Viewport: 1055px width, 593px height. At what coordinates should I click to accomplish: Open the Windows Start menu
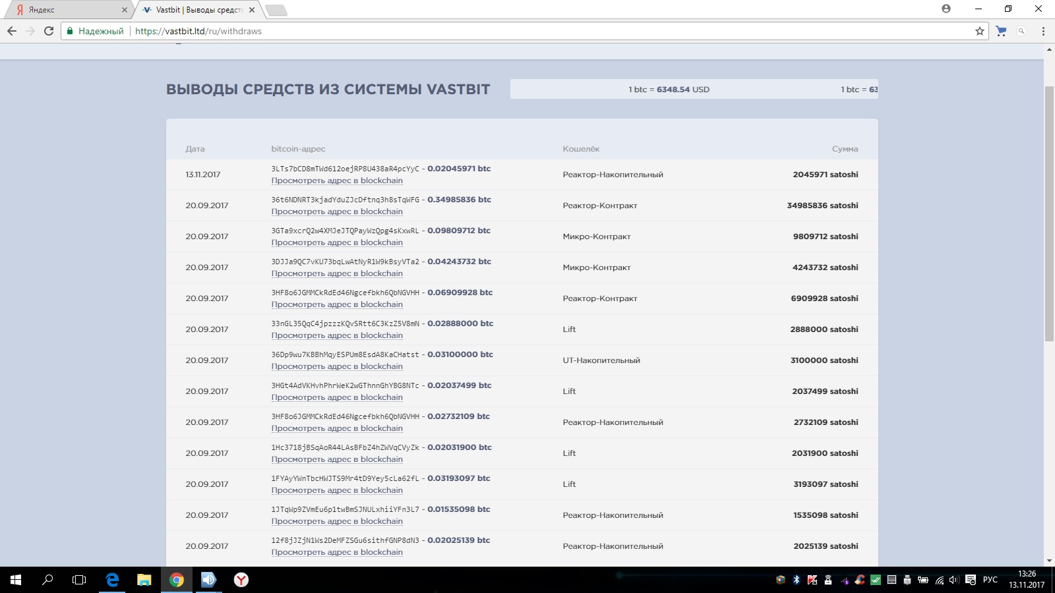point(16,580)
